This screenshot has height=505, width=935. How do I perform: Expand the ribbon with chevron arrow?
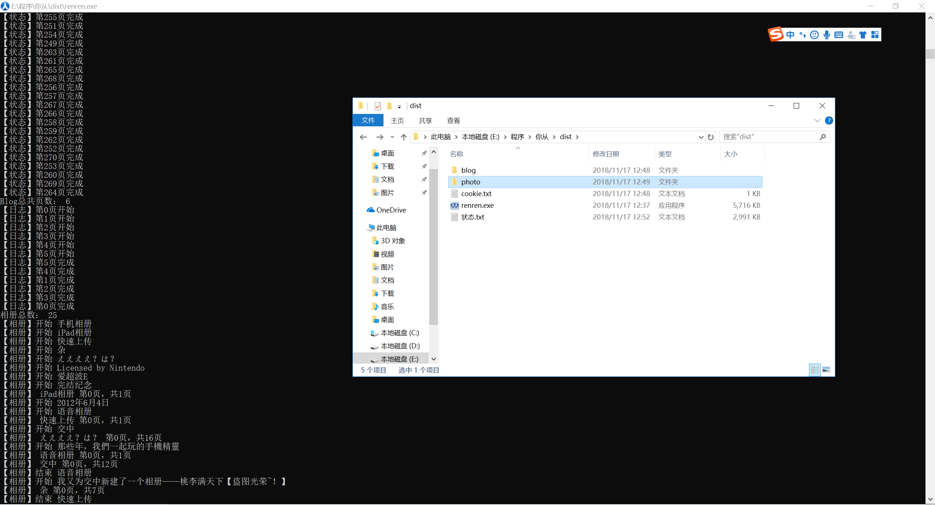pyautogui.click(x=817, y=120)
